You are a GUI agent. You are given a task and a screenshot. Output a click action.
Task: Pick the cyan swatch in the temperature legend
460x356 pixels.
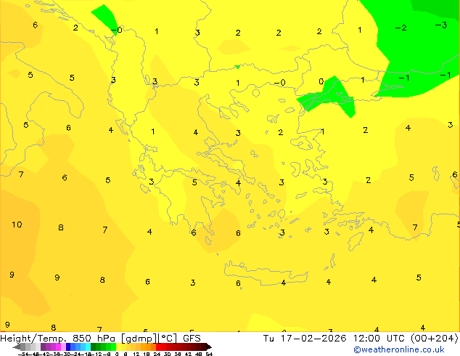coord(88,347)
